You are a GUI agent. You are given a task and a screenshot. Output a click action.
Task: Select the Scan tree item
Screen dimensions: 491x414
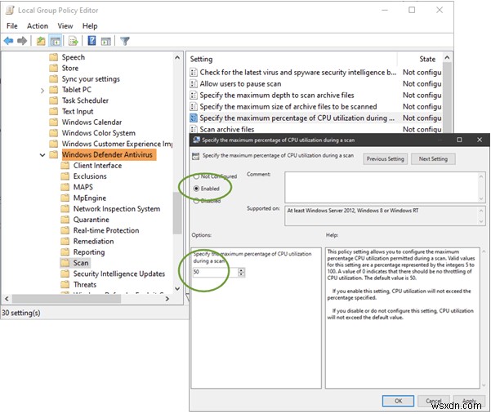[x=81, y=263]
